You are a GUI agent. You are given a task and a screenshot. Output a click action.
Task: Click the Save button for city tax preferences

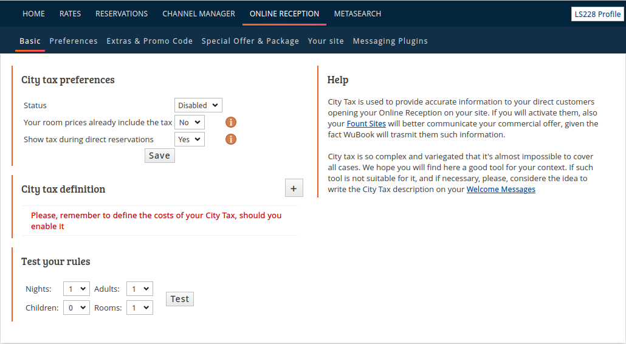(160, 156)
